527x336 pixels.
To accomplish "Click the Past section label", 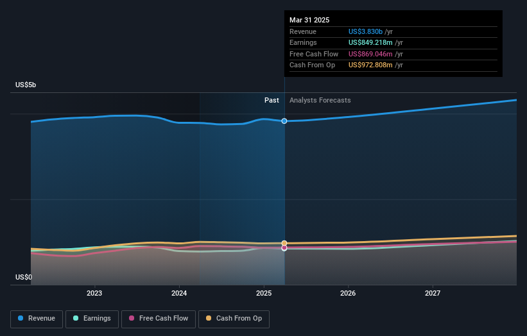I will pyautogui.click(x=272, y=101).
